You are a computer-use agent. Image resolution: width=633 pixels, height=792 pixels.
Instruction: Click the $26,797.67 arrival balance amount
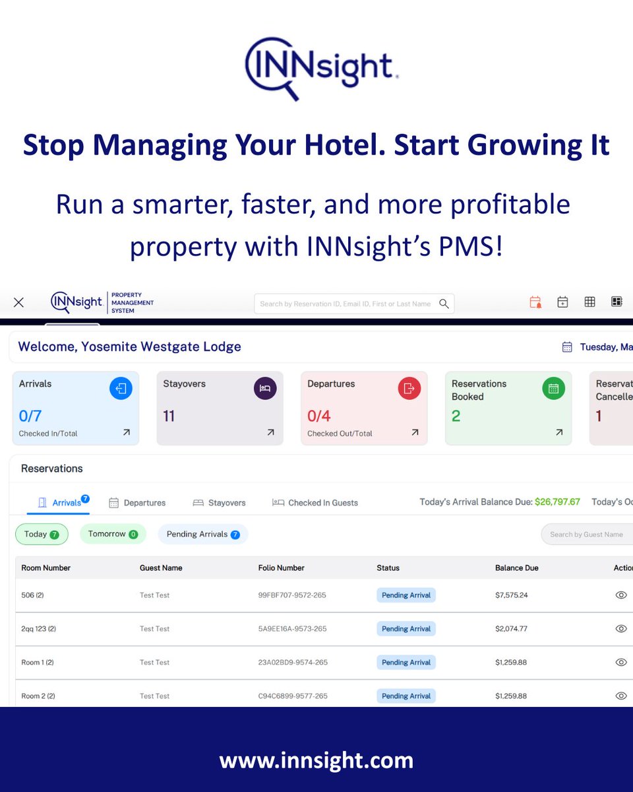(557, 502)
